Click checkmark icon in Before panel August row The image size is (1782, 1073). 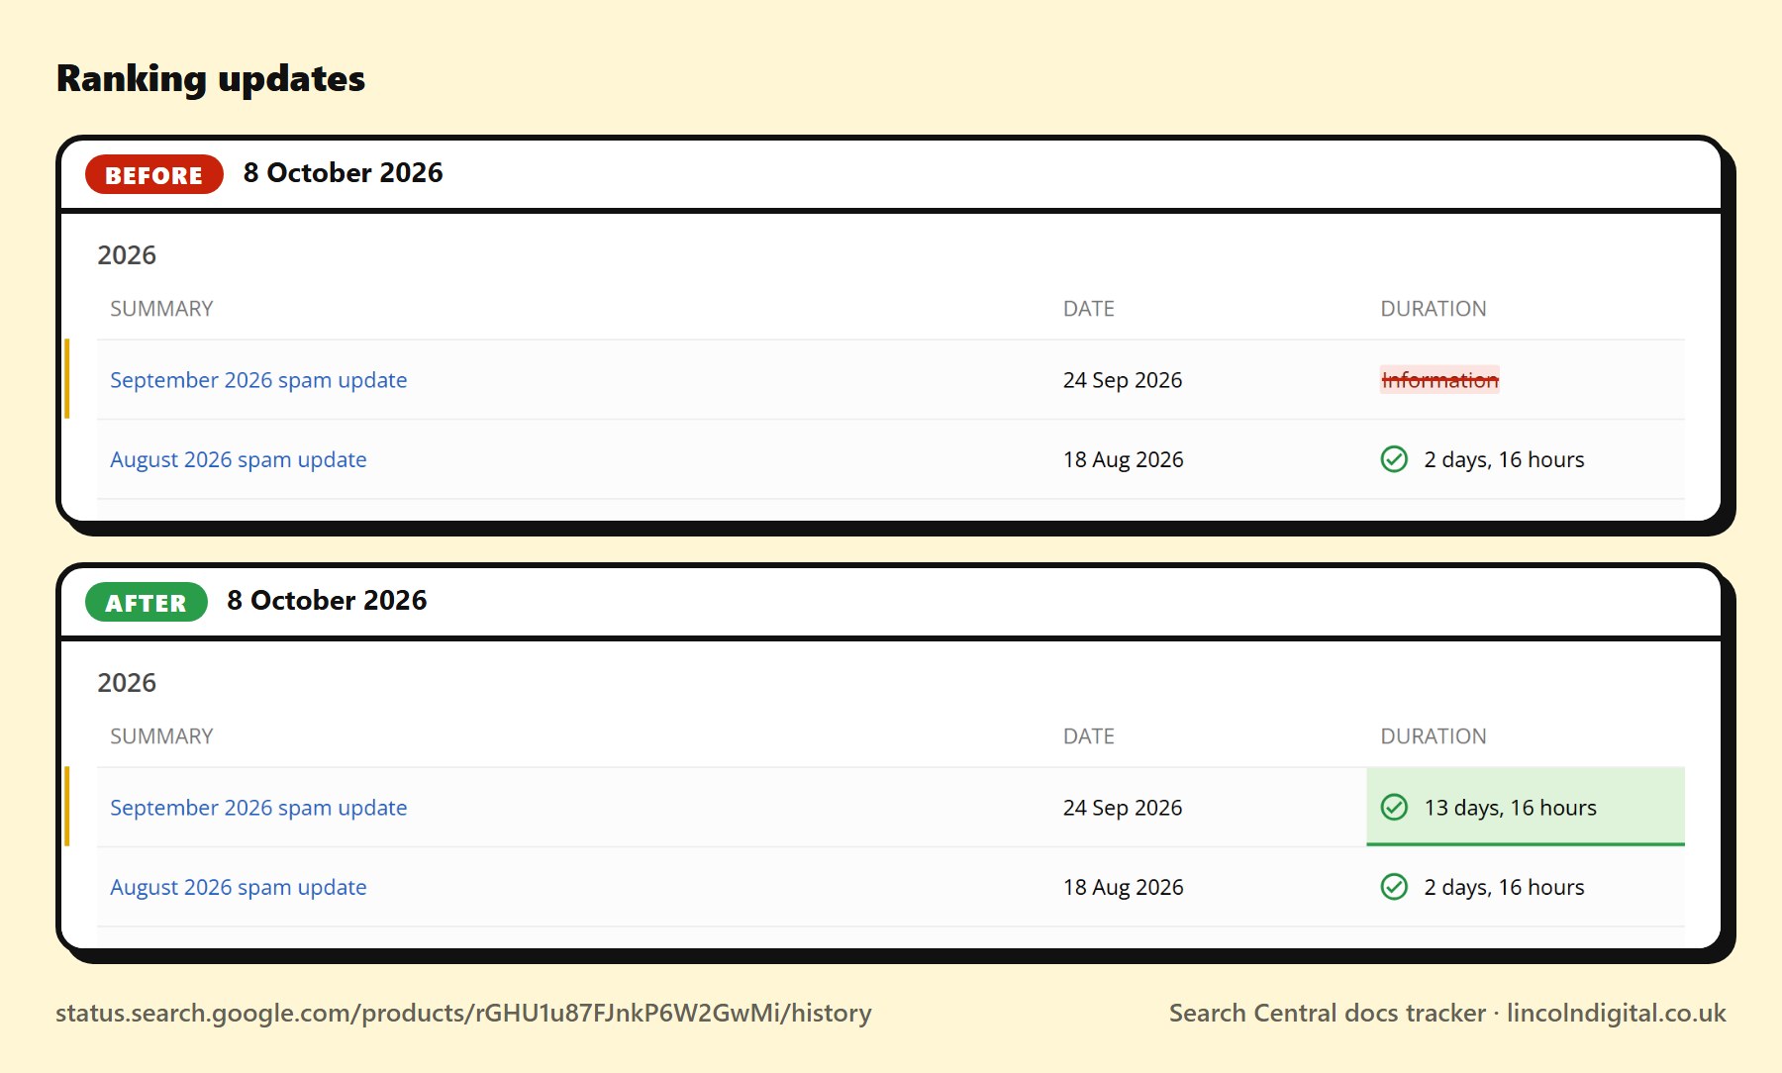pos(1394,459)
